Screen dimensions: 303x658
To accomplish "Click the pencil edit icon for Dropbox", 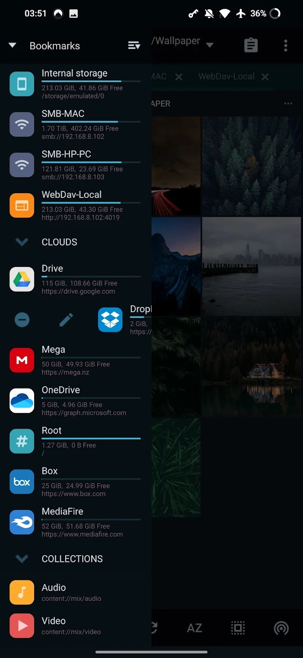I will 66,320.
